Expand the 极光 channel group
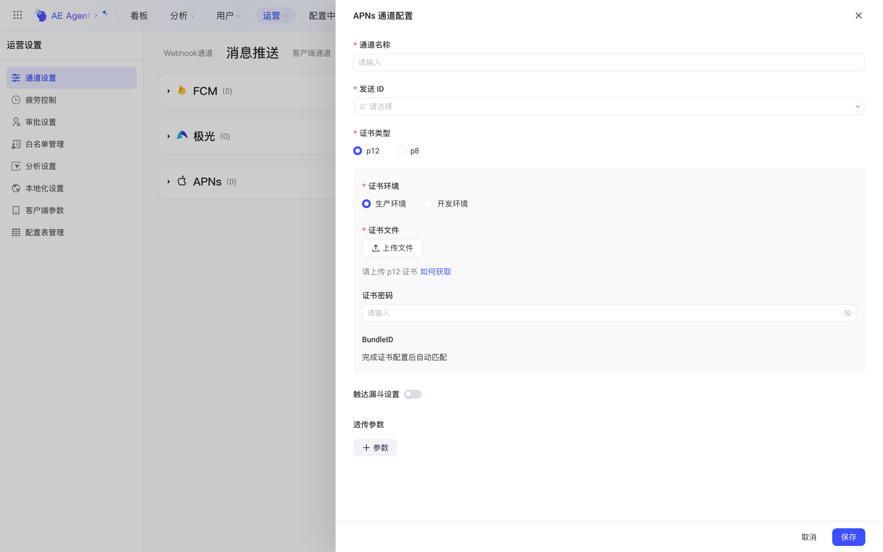The height and width of the screenshot is (552, 883). (x=169, y=136)
